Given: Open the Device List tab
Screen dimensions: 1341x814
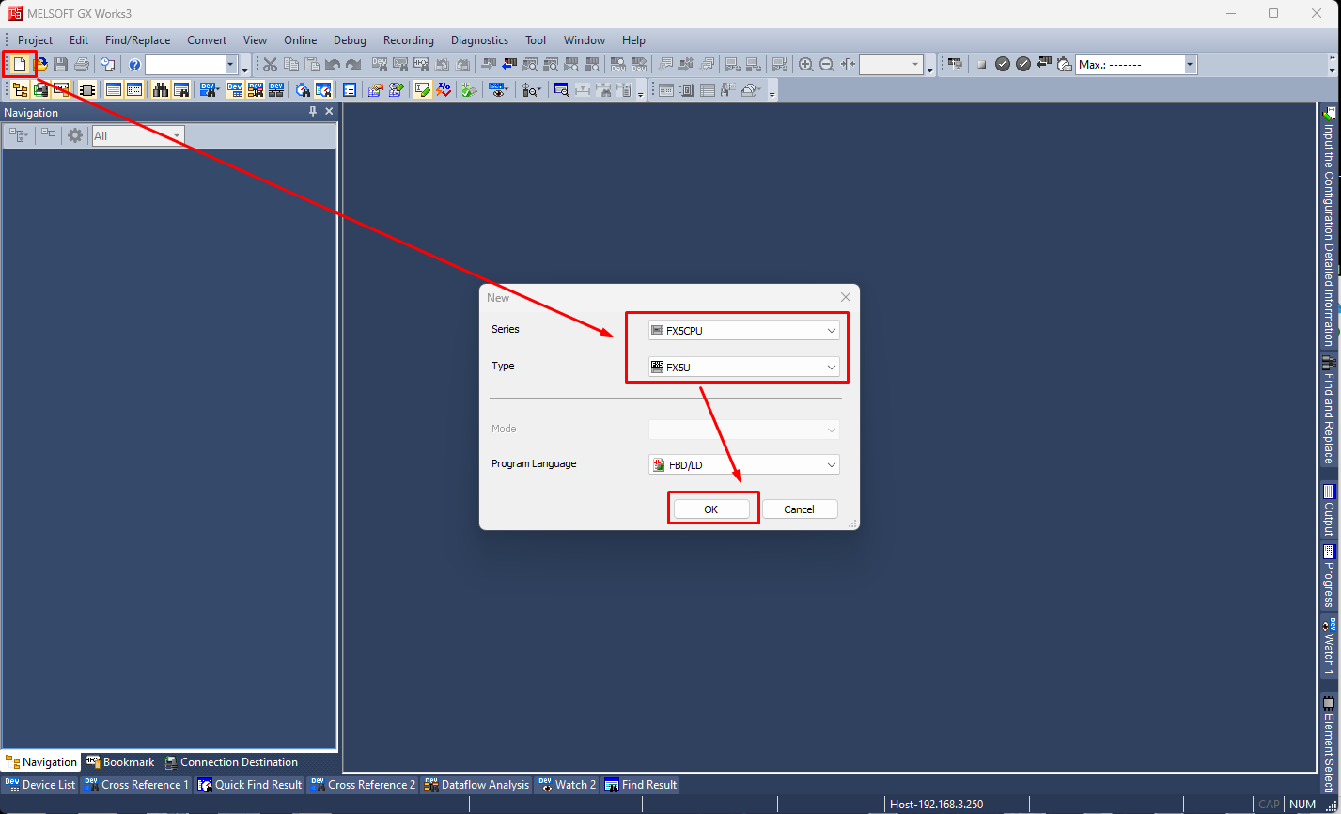Looking at the screenshot, I should (x=39, y=785).
